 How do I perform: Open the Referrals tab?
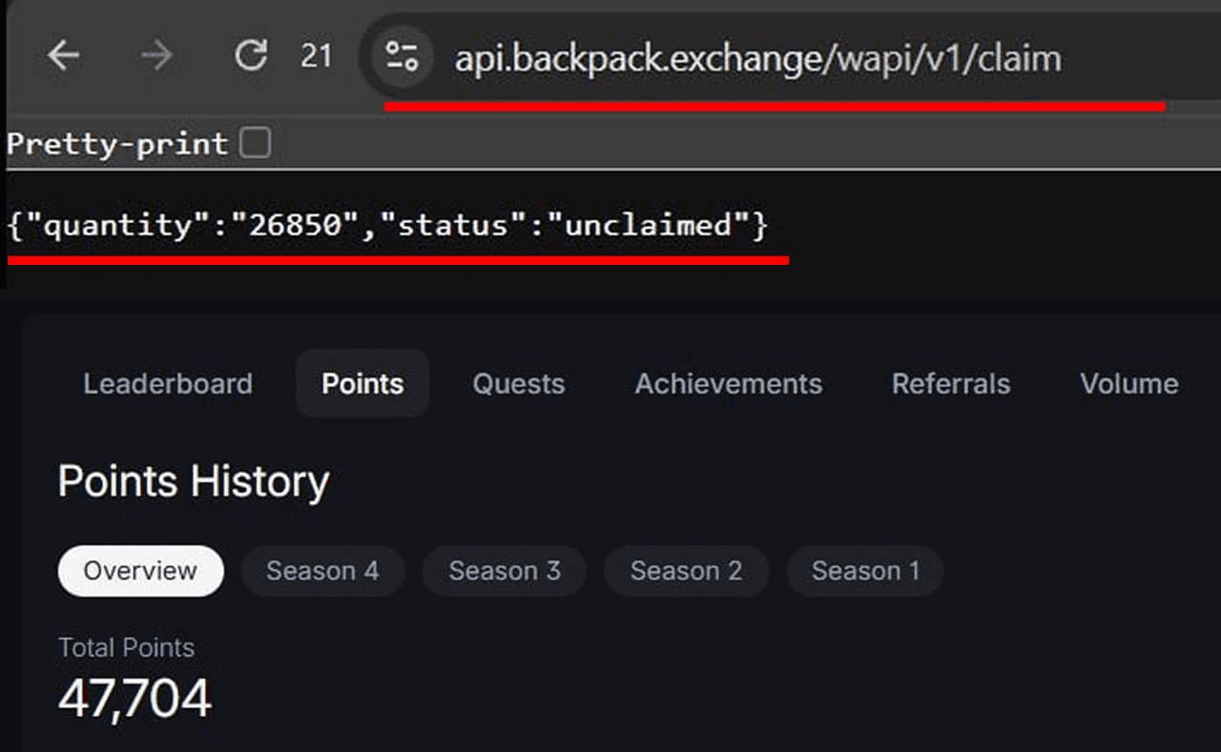(x=950, y=383)
